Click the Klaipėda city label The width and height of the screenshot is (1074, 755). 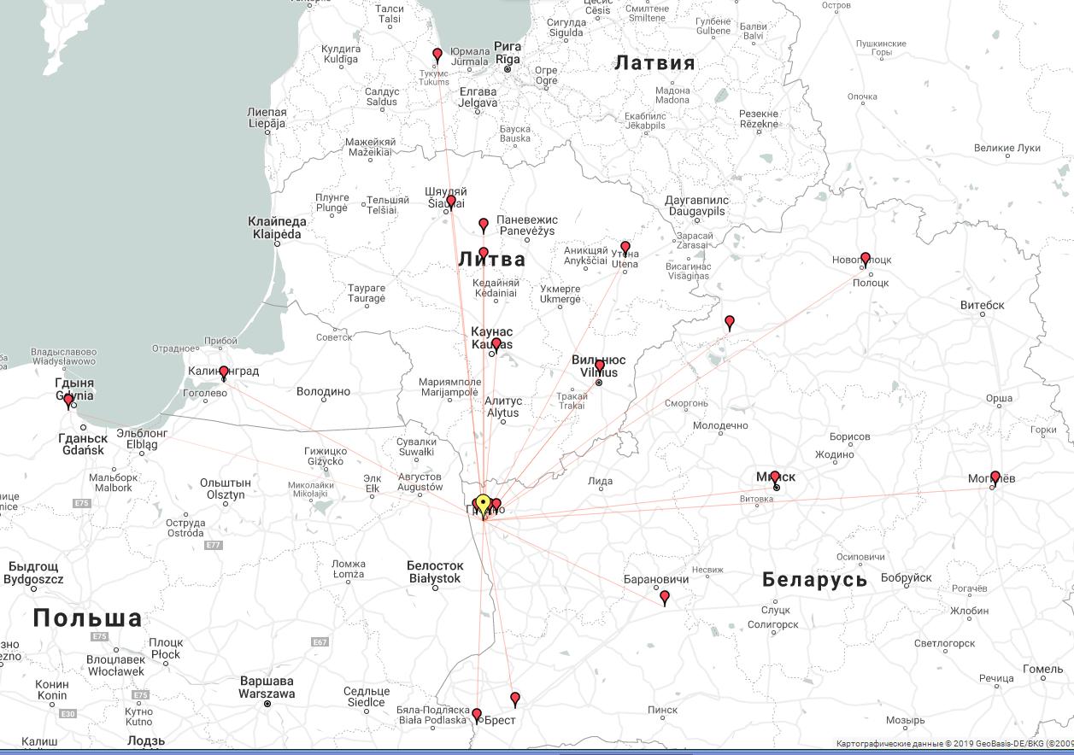pyautogui.click(x=277, y=228)
